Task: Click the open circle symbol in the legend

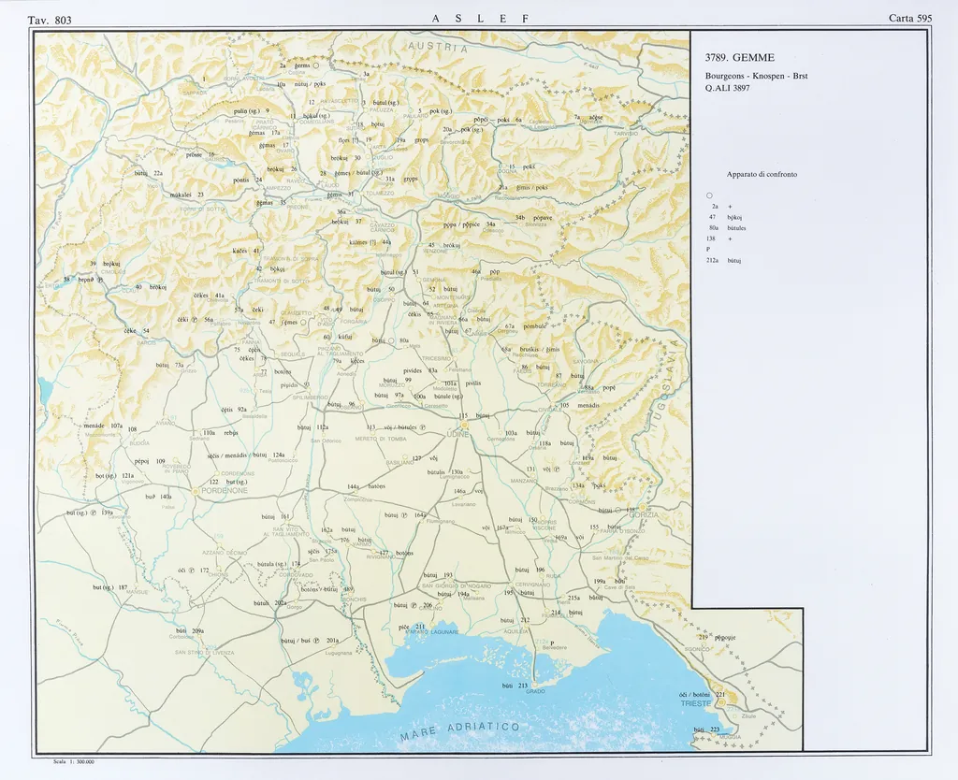Action: click(x=710, y=194)
